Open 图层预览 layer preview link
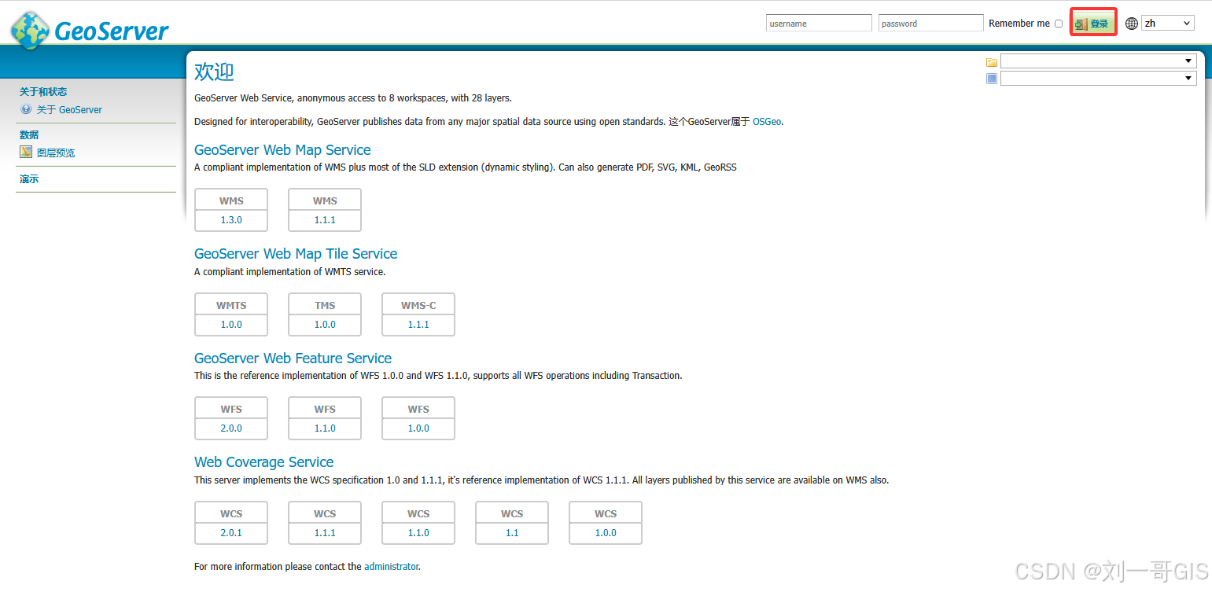This screenshot has width=1212, height=592. tap(56, 153)
